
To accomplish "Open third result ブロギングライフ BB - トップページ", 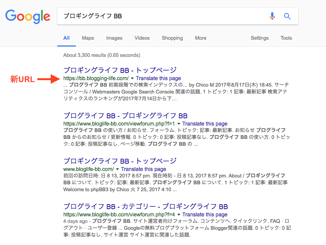I will click(x=120, y=161).
